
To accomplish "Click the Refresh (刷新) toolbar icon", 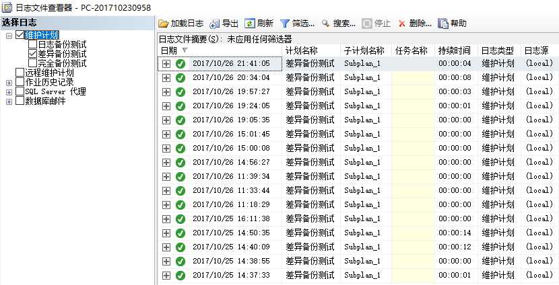I will [250, 24].
